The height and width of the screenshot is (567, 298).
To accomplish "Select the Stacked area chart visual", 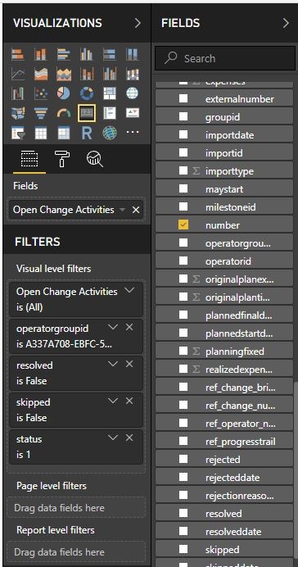I will [64, 74].
